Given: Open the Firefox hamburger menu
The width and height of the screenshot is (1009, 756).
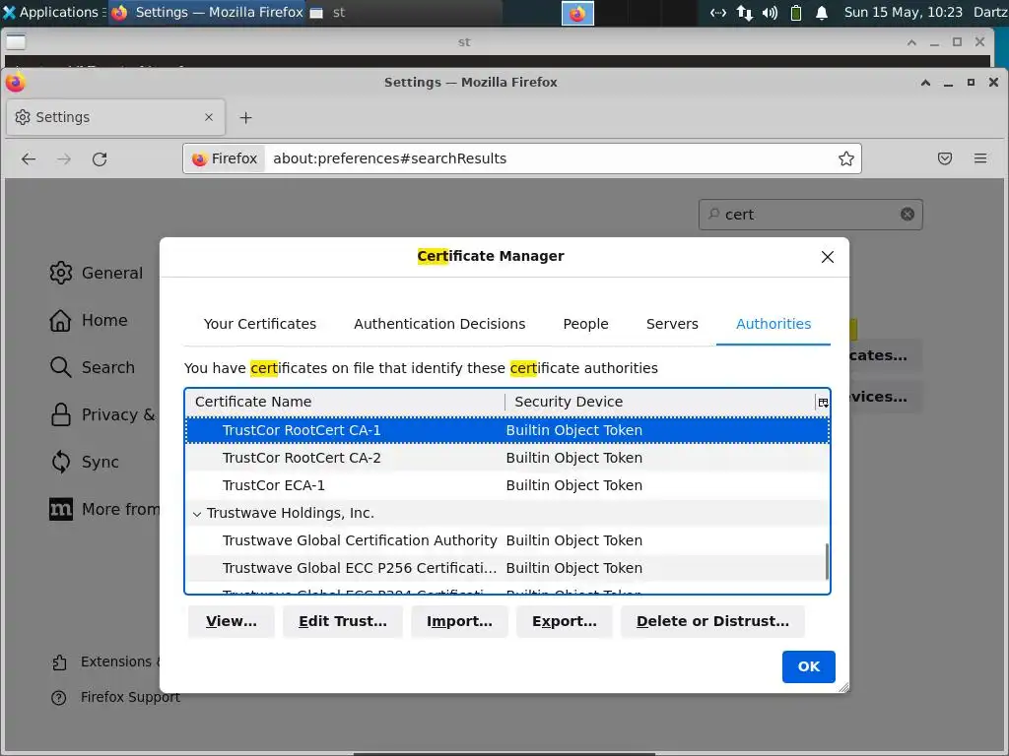Looking at the screenshot, I should pos(979,158).
